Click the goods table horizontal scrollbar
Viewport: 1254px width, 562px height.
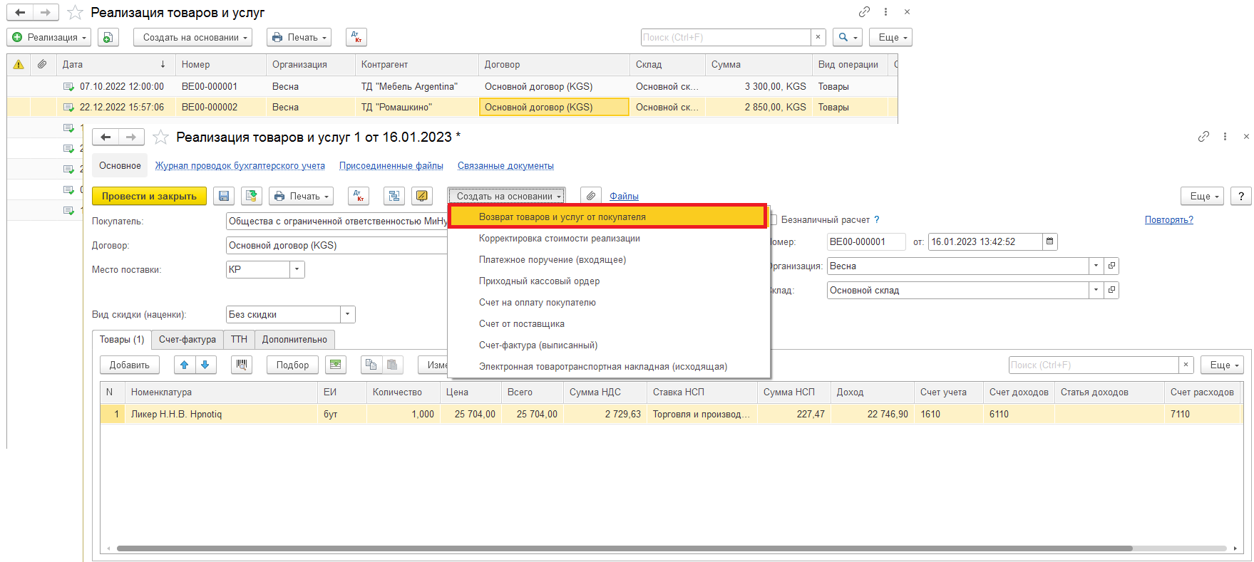click(624, 548)
